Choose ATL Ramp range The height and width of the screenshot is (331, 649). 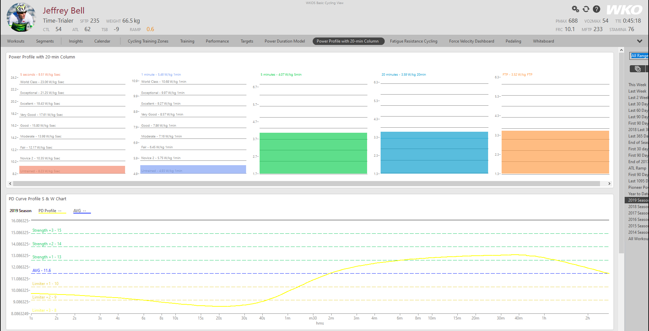point(637,168)
